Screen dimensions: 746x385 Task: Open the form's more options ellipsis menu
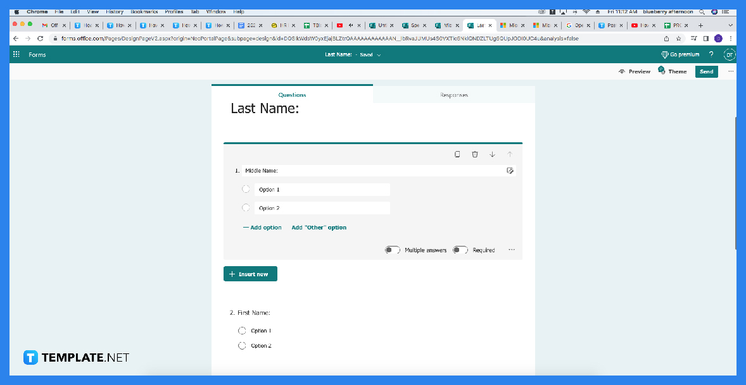(731, 71)
